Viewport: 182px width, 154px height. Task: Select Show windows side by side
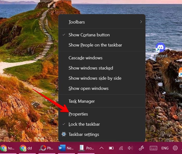tap(102, 78)
